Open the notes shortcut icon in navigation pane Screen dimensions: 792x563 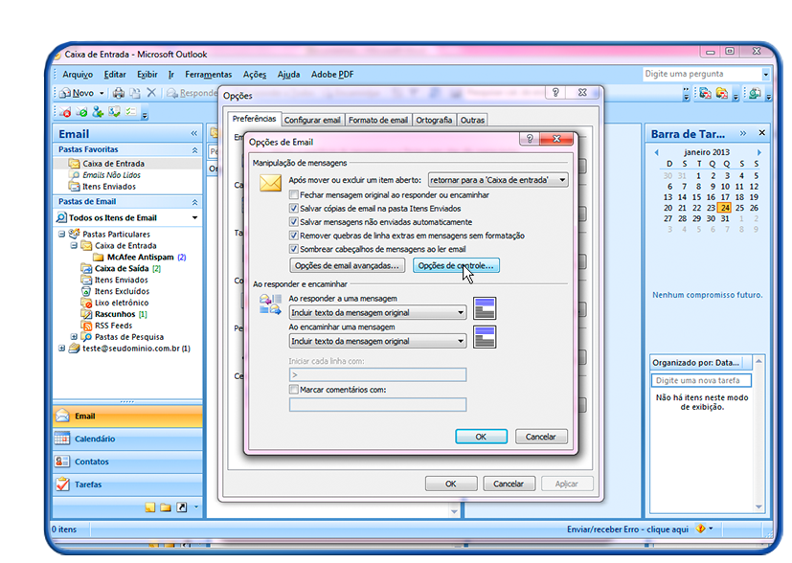tap(150, 507)
